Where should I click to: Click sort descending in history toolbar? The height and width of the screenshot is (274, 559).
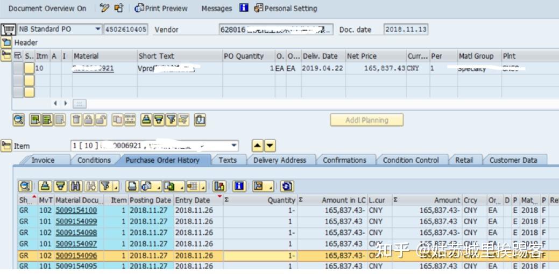pos(61,186)
